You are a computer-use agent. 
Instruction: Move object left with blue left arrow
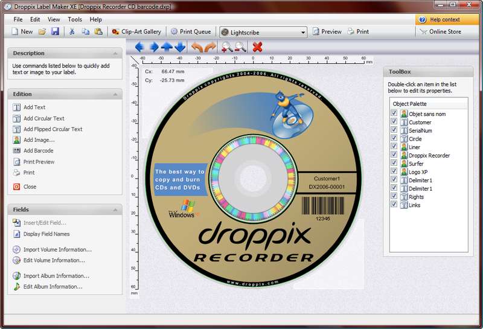(x=140, y=47)
